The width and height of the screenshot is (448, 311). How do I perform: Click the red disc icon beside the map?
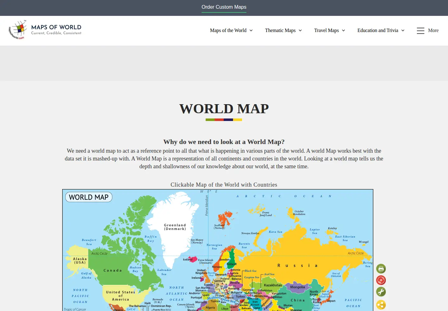(381, 280)
